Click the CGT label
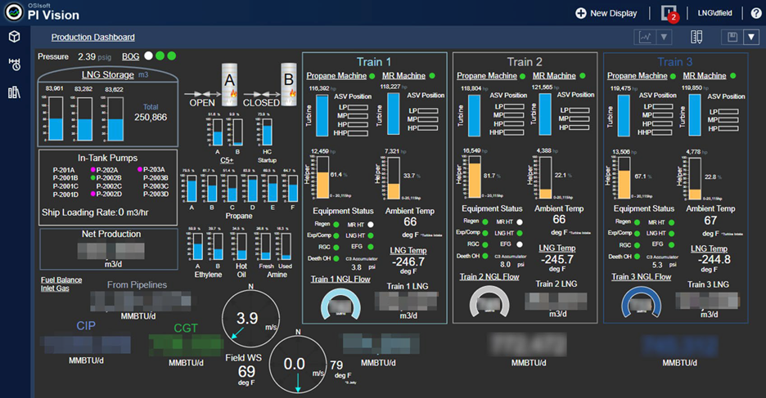This screenshot has width=766, height=398. pyautogui.click(x=186, y=329)
